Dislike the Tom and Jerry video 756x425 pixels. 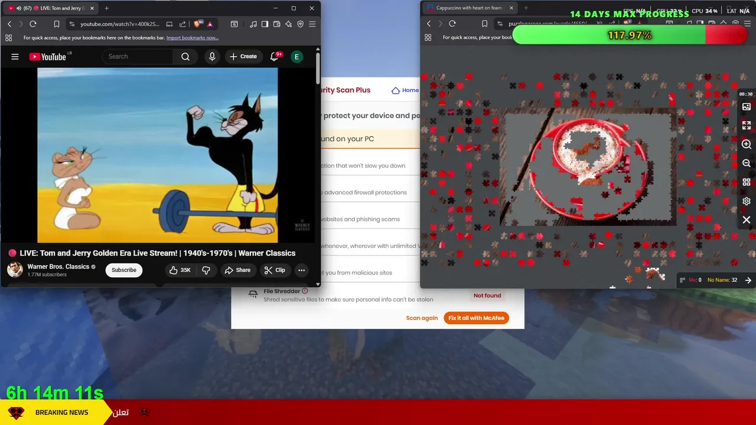[206, 270]
